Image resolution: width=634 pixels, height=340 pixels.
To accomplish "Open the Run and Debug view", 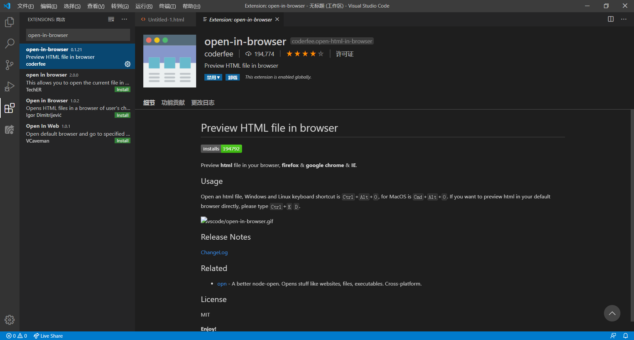I will (x=10, y=86).
